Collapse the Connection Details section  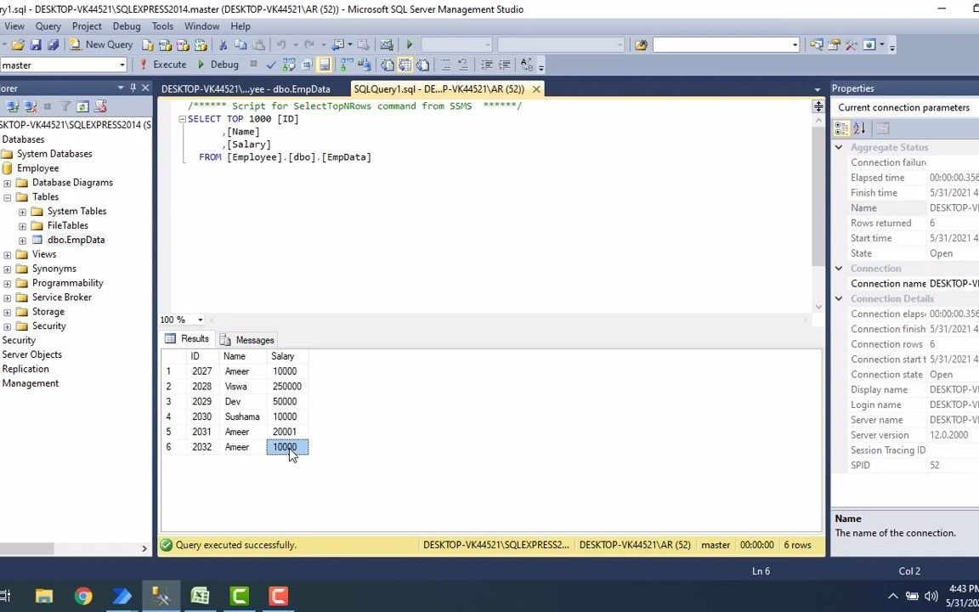pyautogui.click(x=839, y=298)
